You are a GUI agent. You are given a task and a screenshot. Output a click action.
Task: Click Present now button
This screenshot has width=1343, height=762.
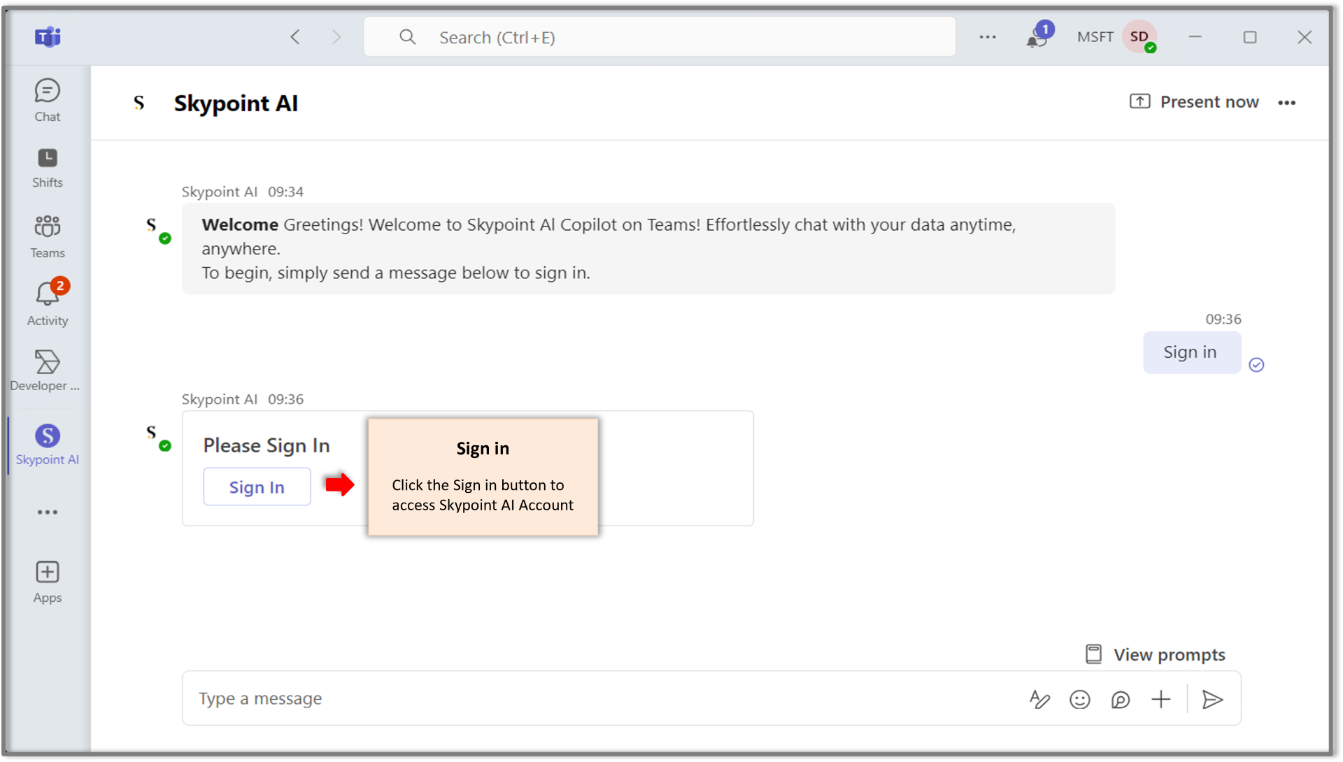tap(1194, 102)
